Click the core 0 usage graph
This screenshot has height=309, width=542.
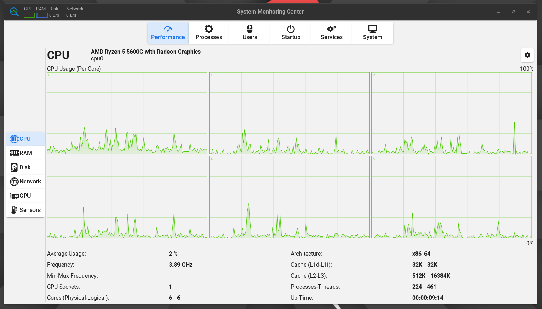pyautogui.click(x=127, y=113)
